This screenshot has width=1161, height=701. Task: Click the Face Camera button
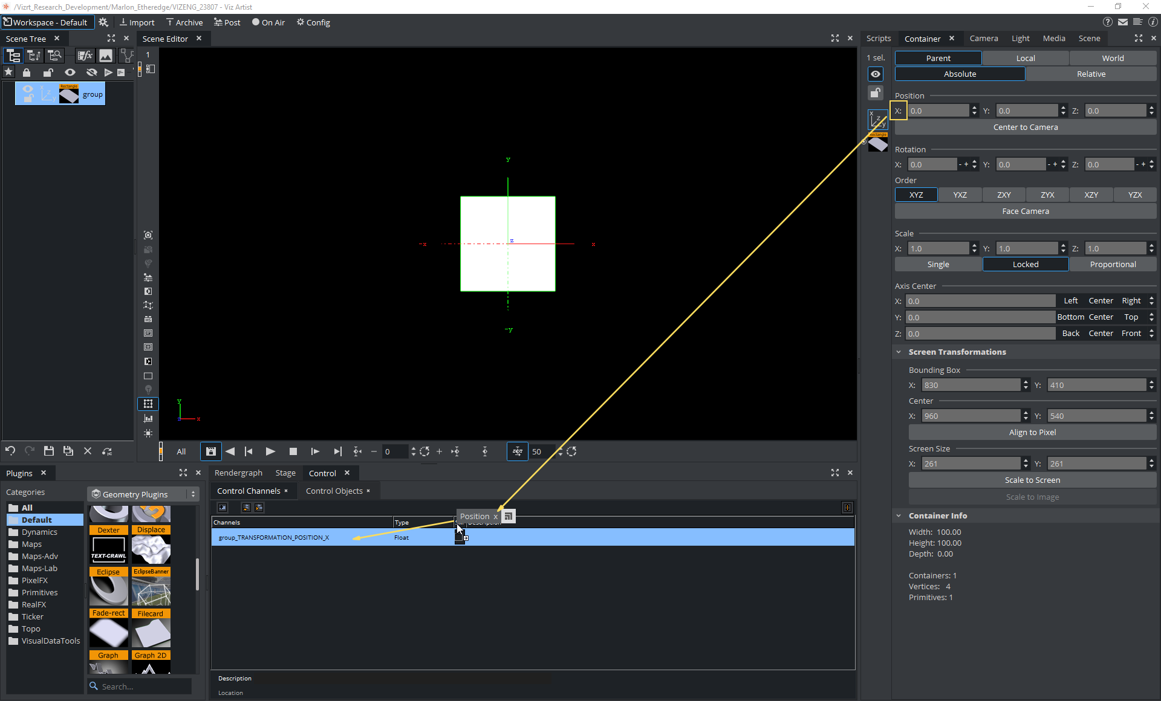(1026, 211)
